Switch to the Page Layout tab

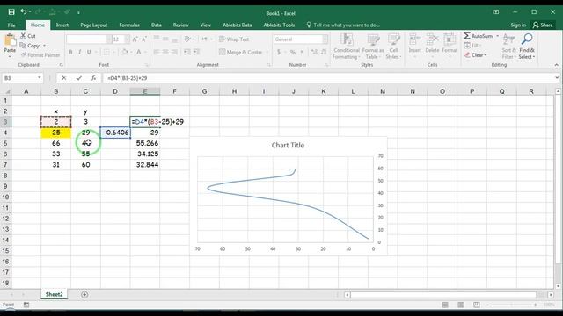[x=94, y=25]
